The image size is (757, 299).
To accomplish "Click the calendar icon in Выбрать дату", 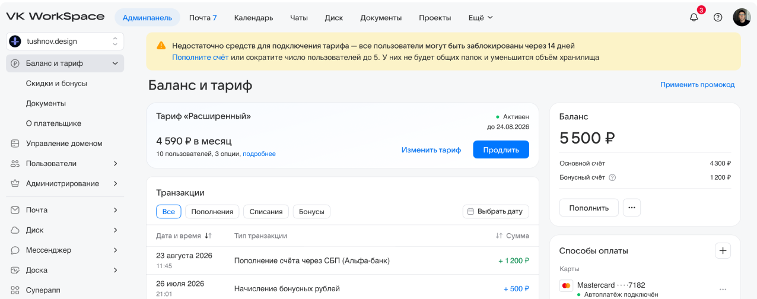I will coord(470,211).
